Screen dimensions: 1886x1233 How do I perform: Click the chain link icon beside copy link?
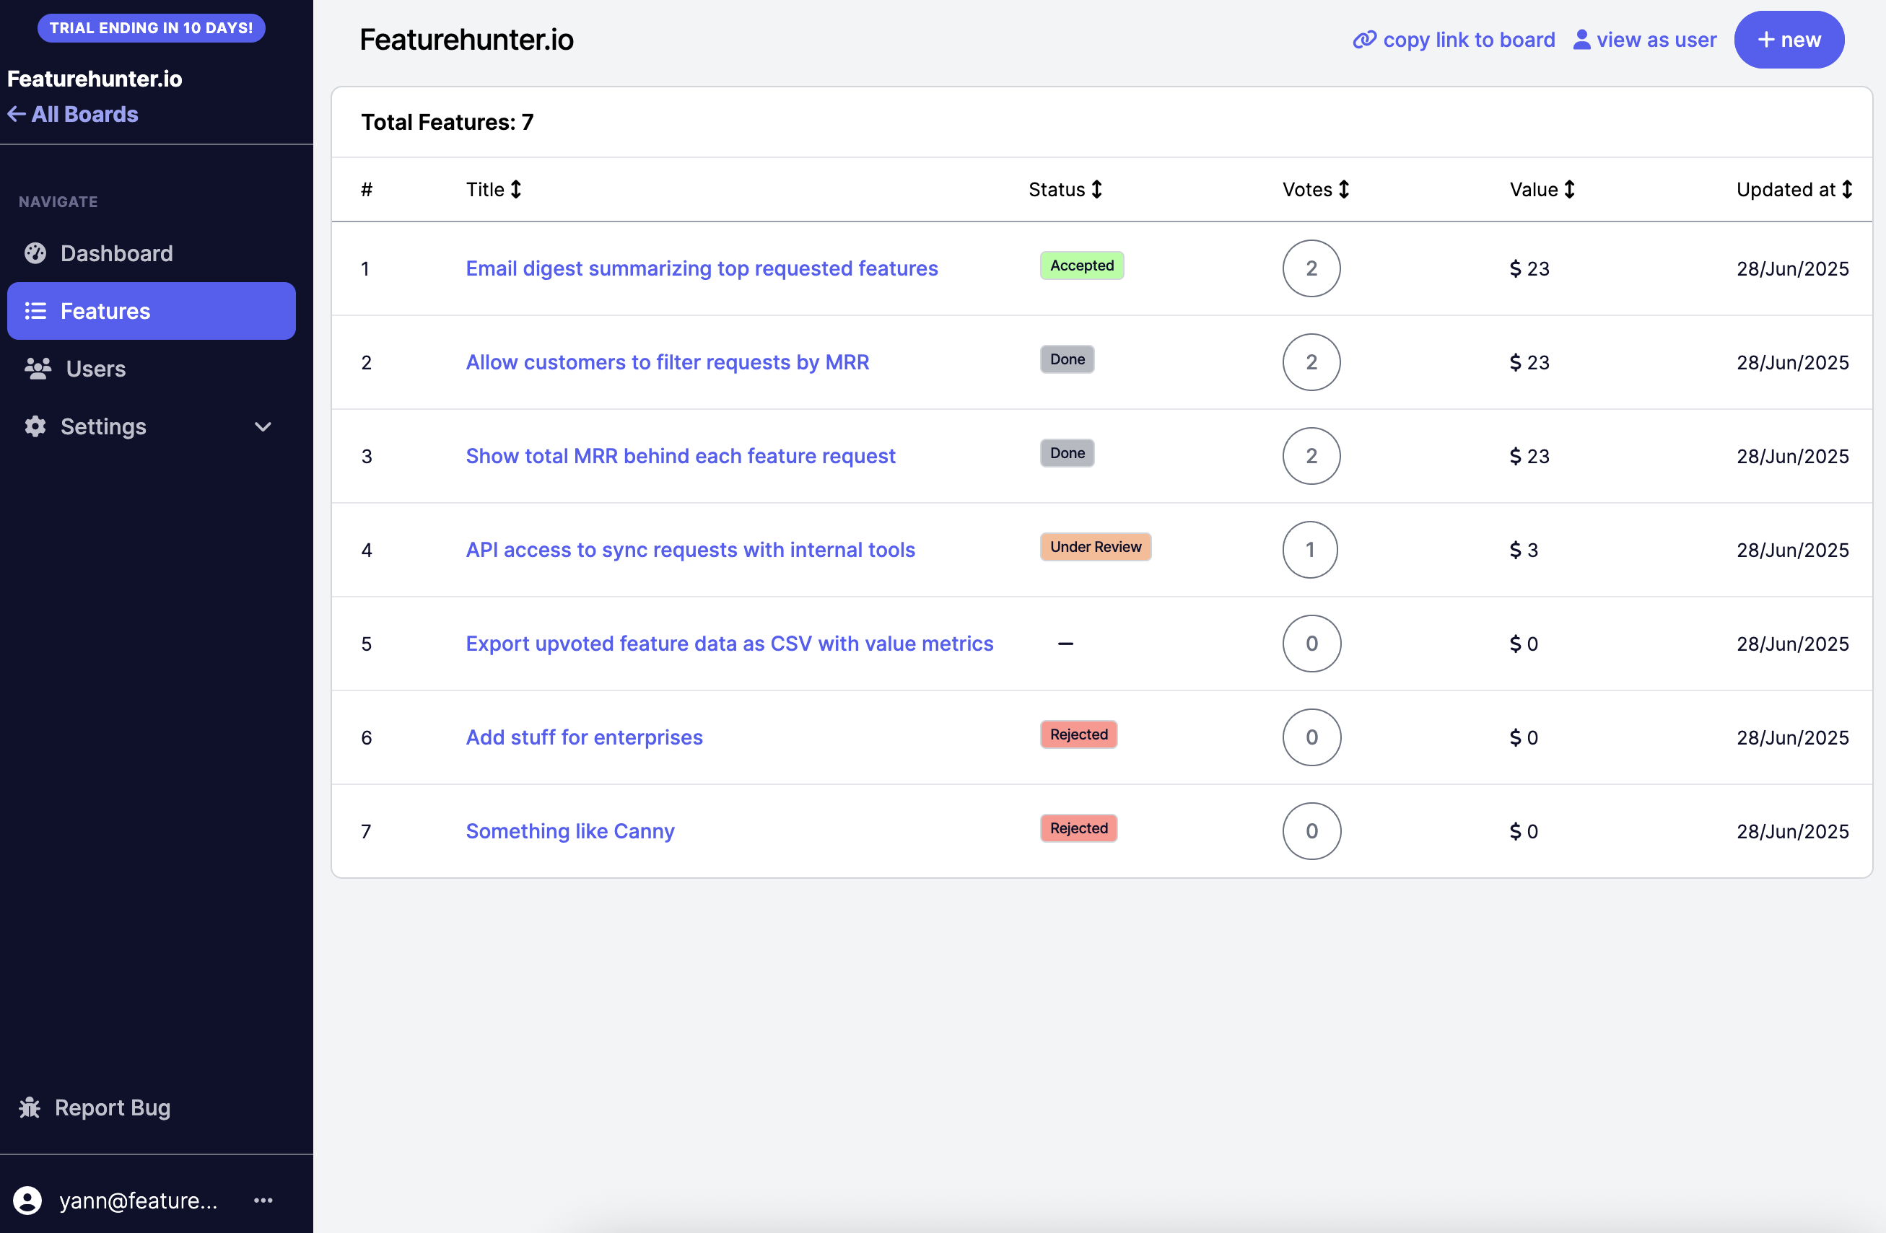pyautogui.click(x=1363, y=40)
